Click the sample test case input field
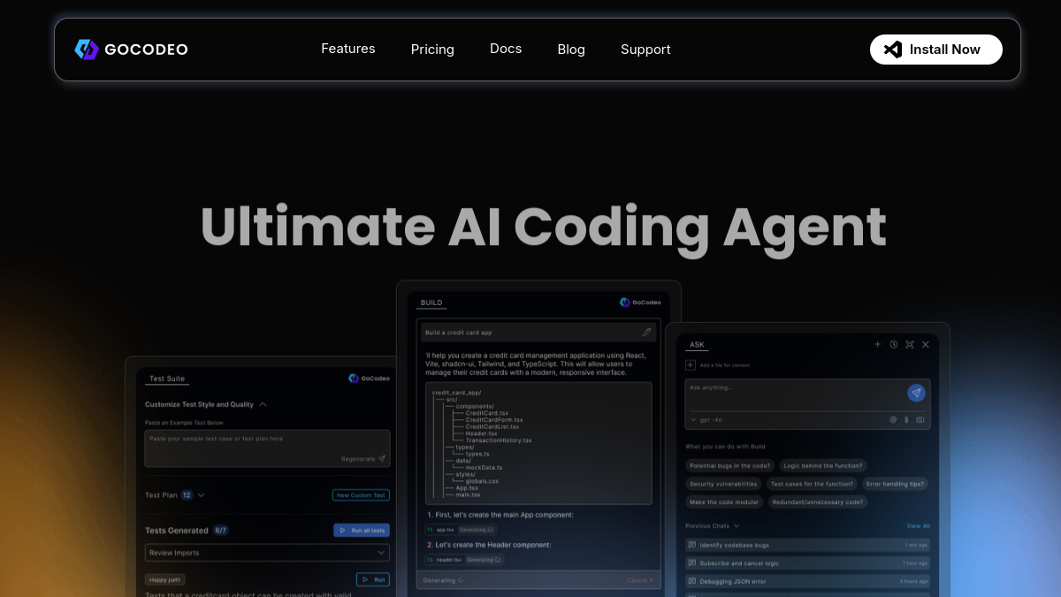This screenshot has width=1061, height=597. click(267, 448)
